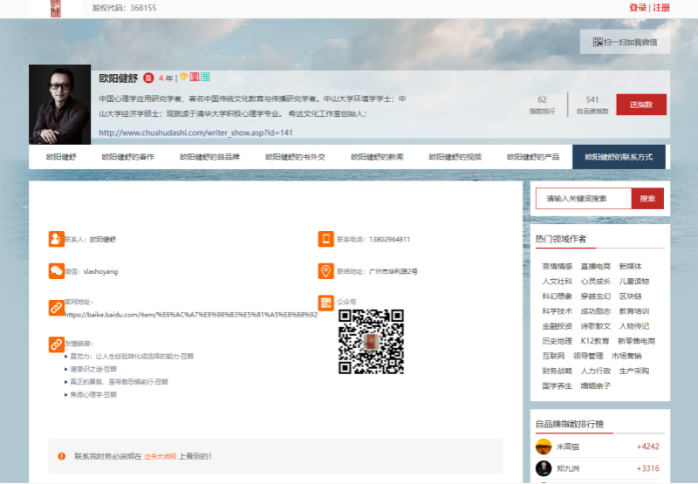Open the chushudashi.com writer profile link

pos(195,133)
